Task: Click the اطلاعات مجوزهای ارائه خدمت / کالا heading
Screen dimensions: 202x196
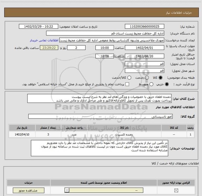Action: 175,163
